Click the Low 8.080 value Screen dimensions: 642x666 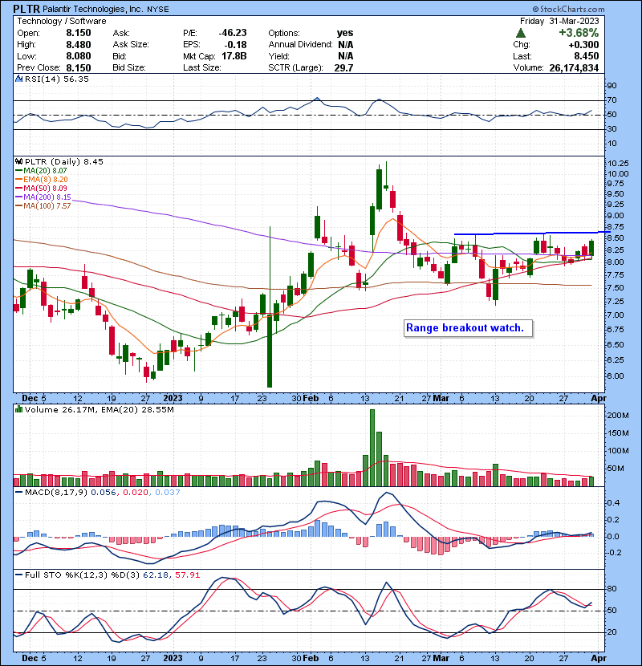click(x=79, y=56)
